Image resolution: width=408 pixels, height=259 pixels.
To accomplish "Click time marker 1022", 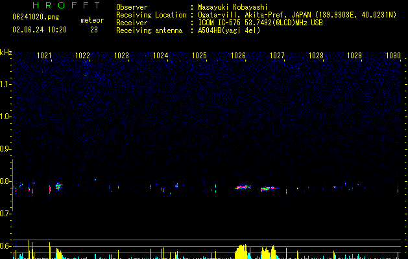I will pyautogui.click(x=82, y=56).
